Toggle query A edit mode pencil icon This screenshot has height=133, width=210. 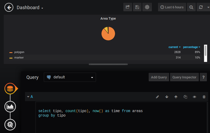(157, 97)
